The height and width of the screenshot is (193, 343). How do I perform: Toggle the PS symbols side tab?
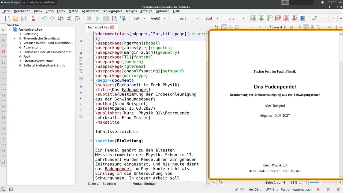tap(3, 95)
